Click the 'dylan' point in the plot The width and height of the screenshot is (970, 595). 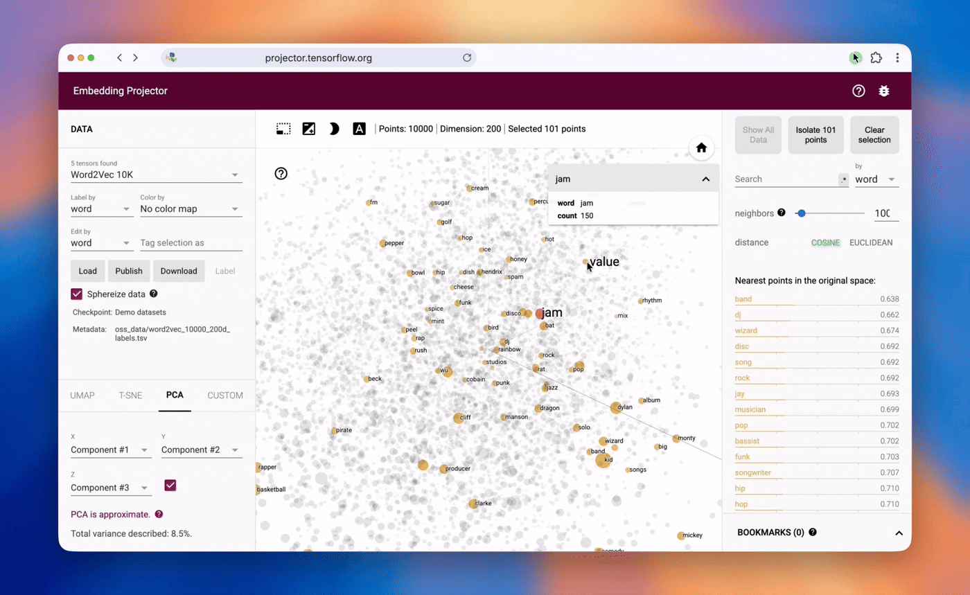(615, 407)
